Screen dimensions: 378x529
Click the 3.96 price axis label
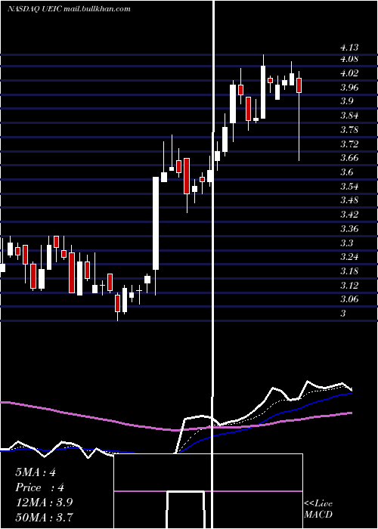[x=349, y=88]
